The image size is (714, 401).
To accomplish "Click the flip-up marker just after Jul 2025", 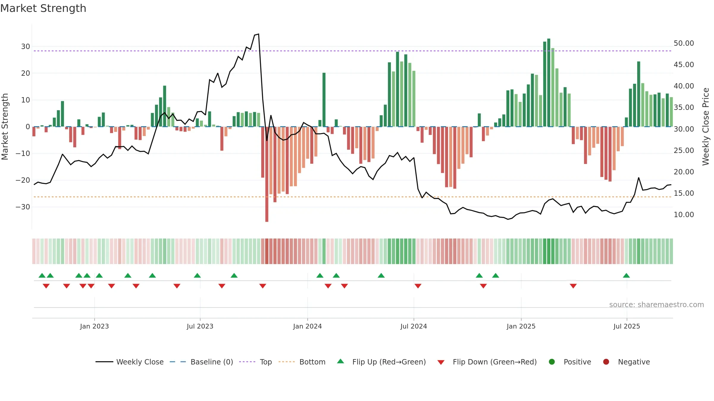I will (626, 275).
